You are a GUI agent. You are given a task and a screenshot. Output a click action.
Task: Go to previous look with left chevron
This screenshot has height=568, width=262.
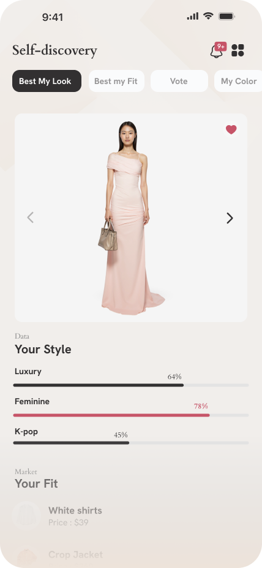(x=31, y=217)
